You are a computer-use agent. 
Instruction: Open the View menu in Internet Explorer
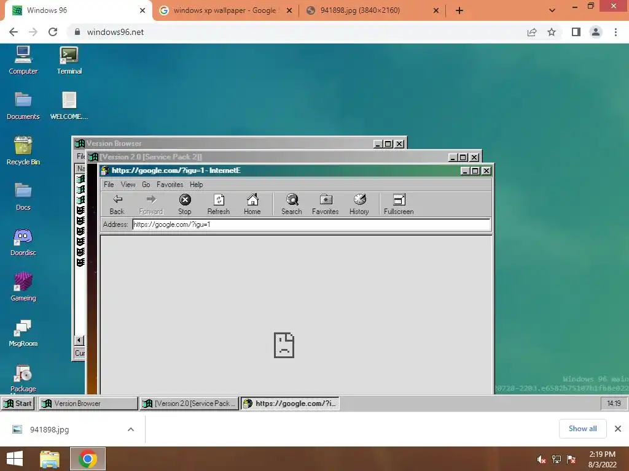click(x=128, y=185)
